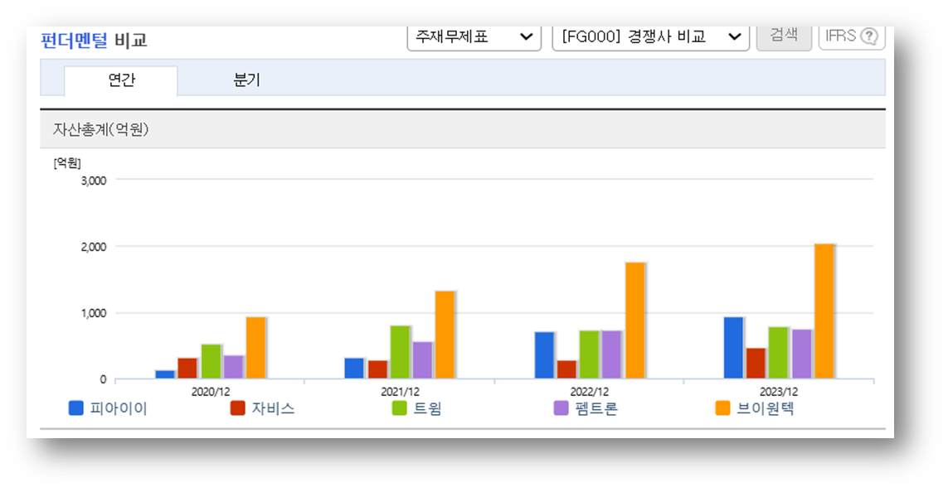Click the 검색 button
The width and height of the screenshot is (948, 492).
[x=784, y=36]
